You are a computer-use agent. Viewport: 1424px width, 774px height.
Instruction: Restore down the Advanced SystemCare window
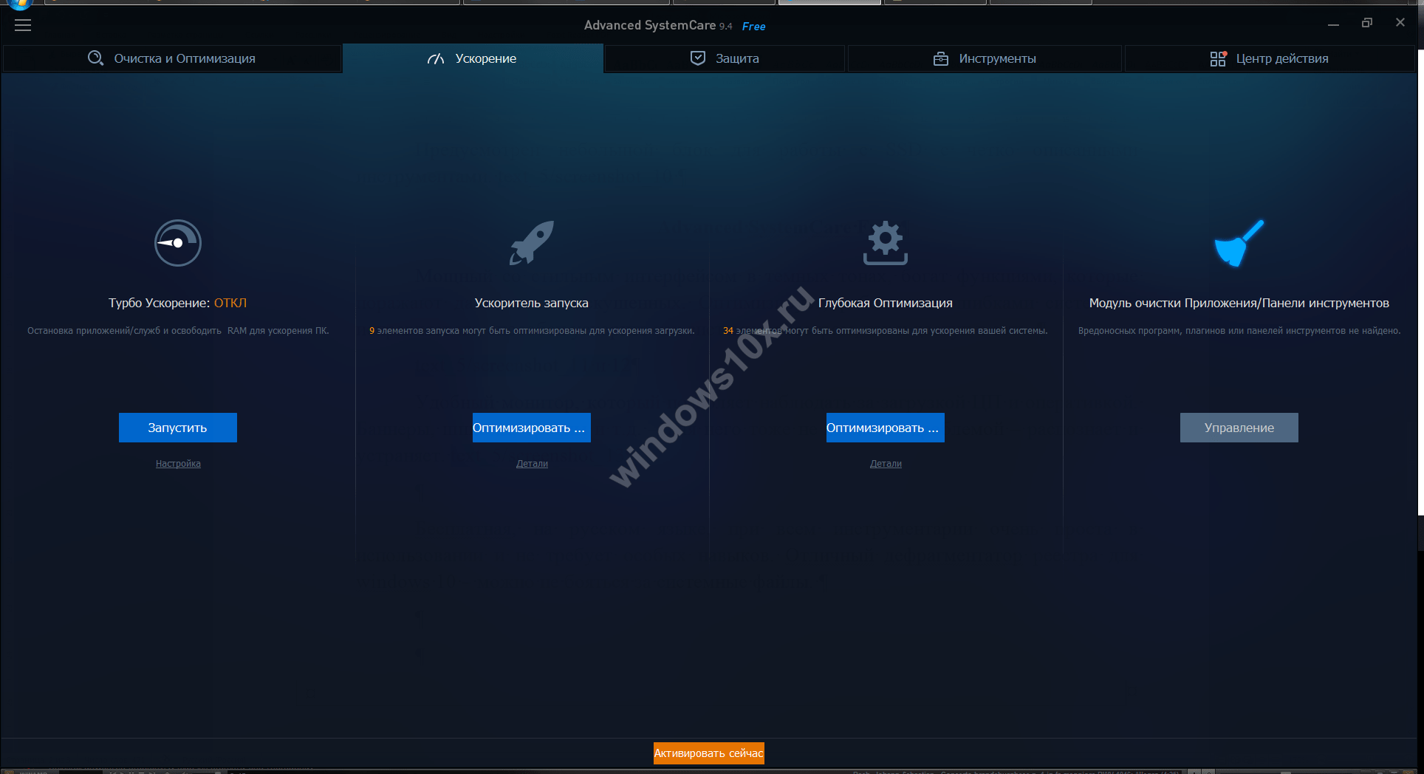tap(1367, 23)
